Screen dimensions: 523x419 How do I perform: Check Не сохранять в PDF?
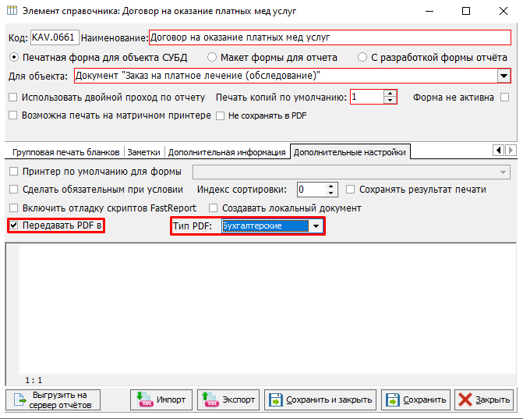tap(220, 115)
